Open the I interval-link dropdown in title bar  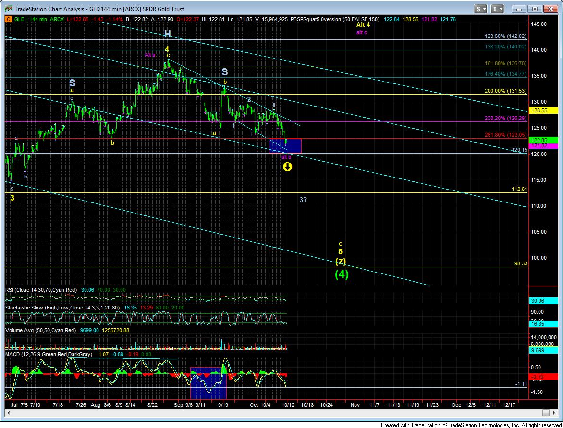coord(498,9)
